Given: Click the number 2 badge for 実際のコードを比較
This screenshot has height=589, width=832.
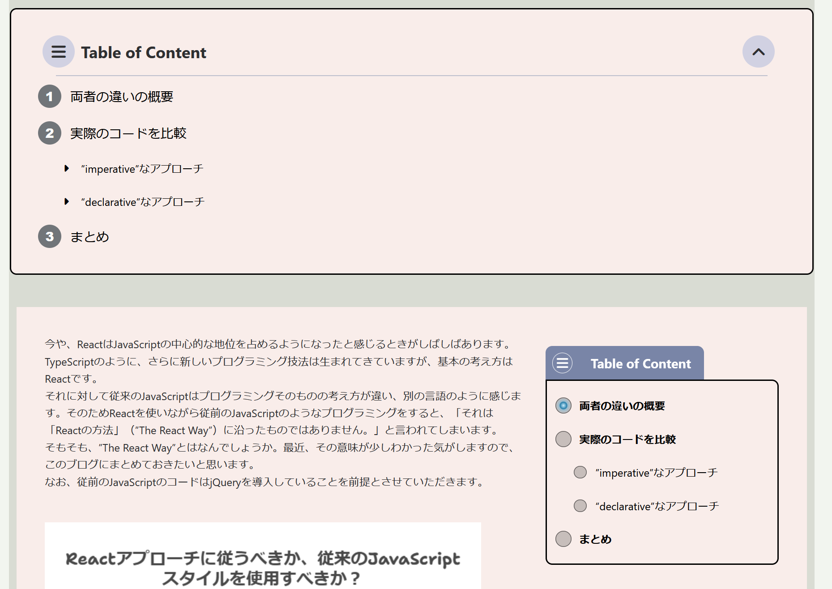Looking at the screenshot, I should 50,133.
